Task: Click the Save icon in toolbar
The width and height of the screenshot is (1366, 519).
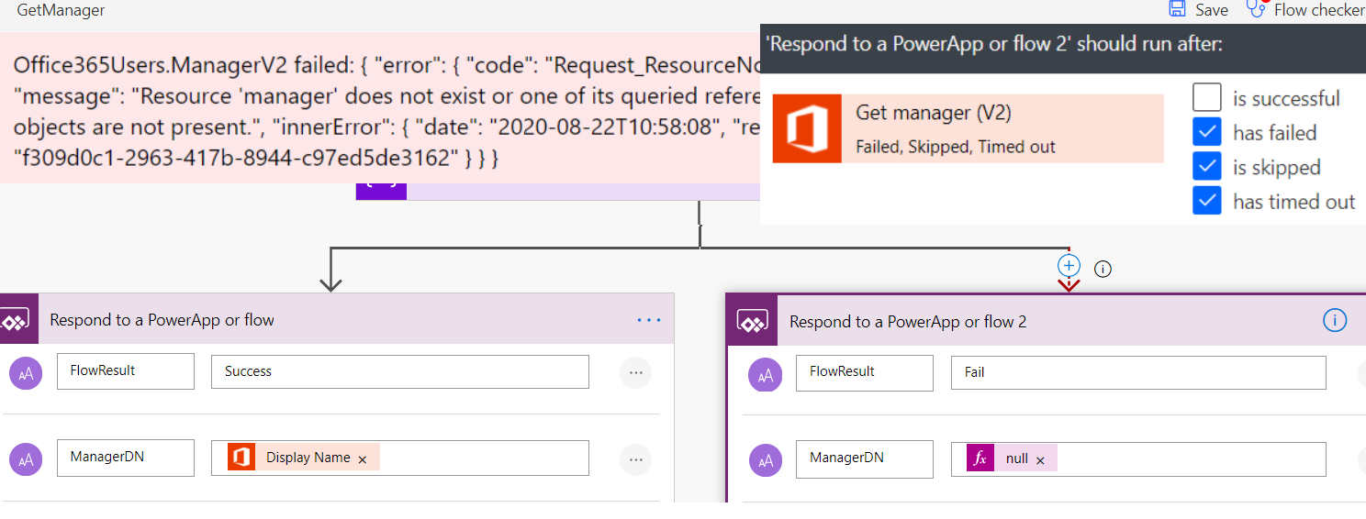Action: pos(1177,8)
